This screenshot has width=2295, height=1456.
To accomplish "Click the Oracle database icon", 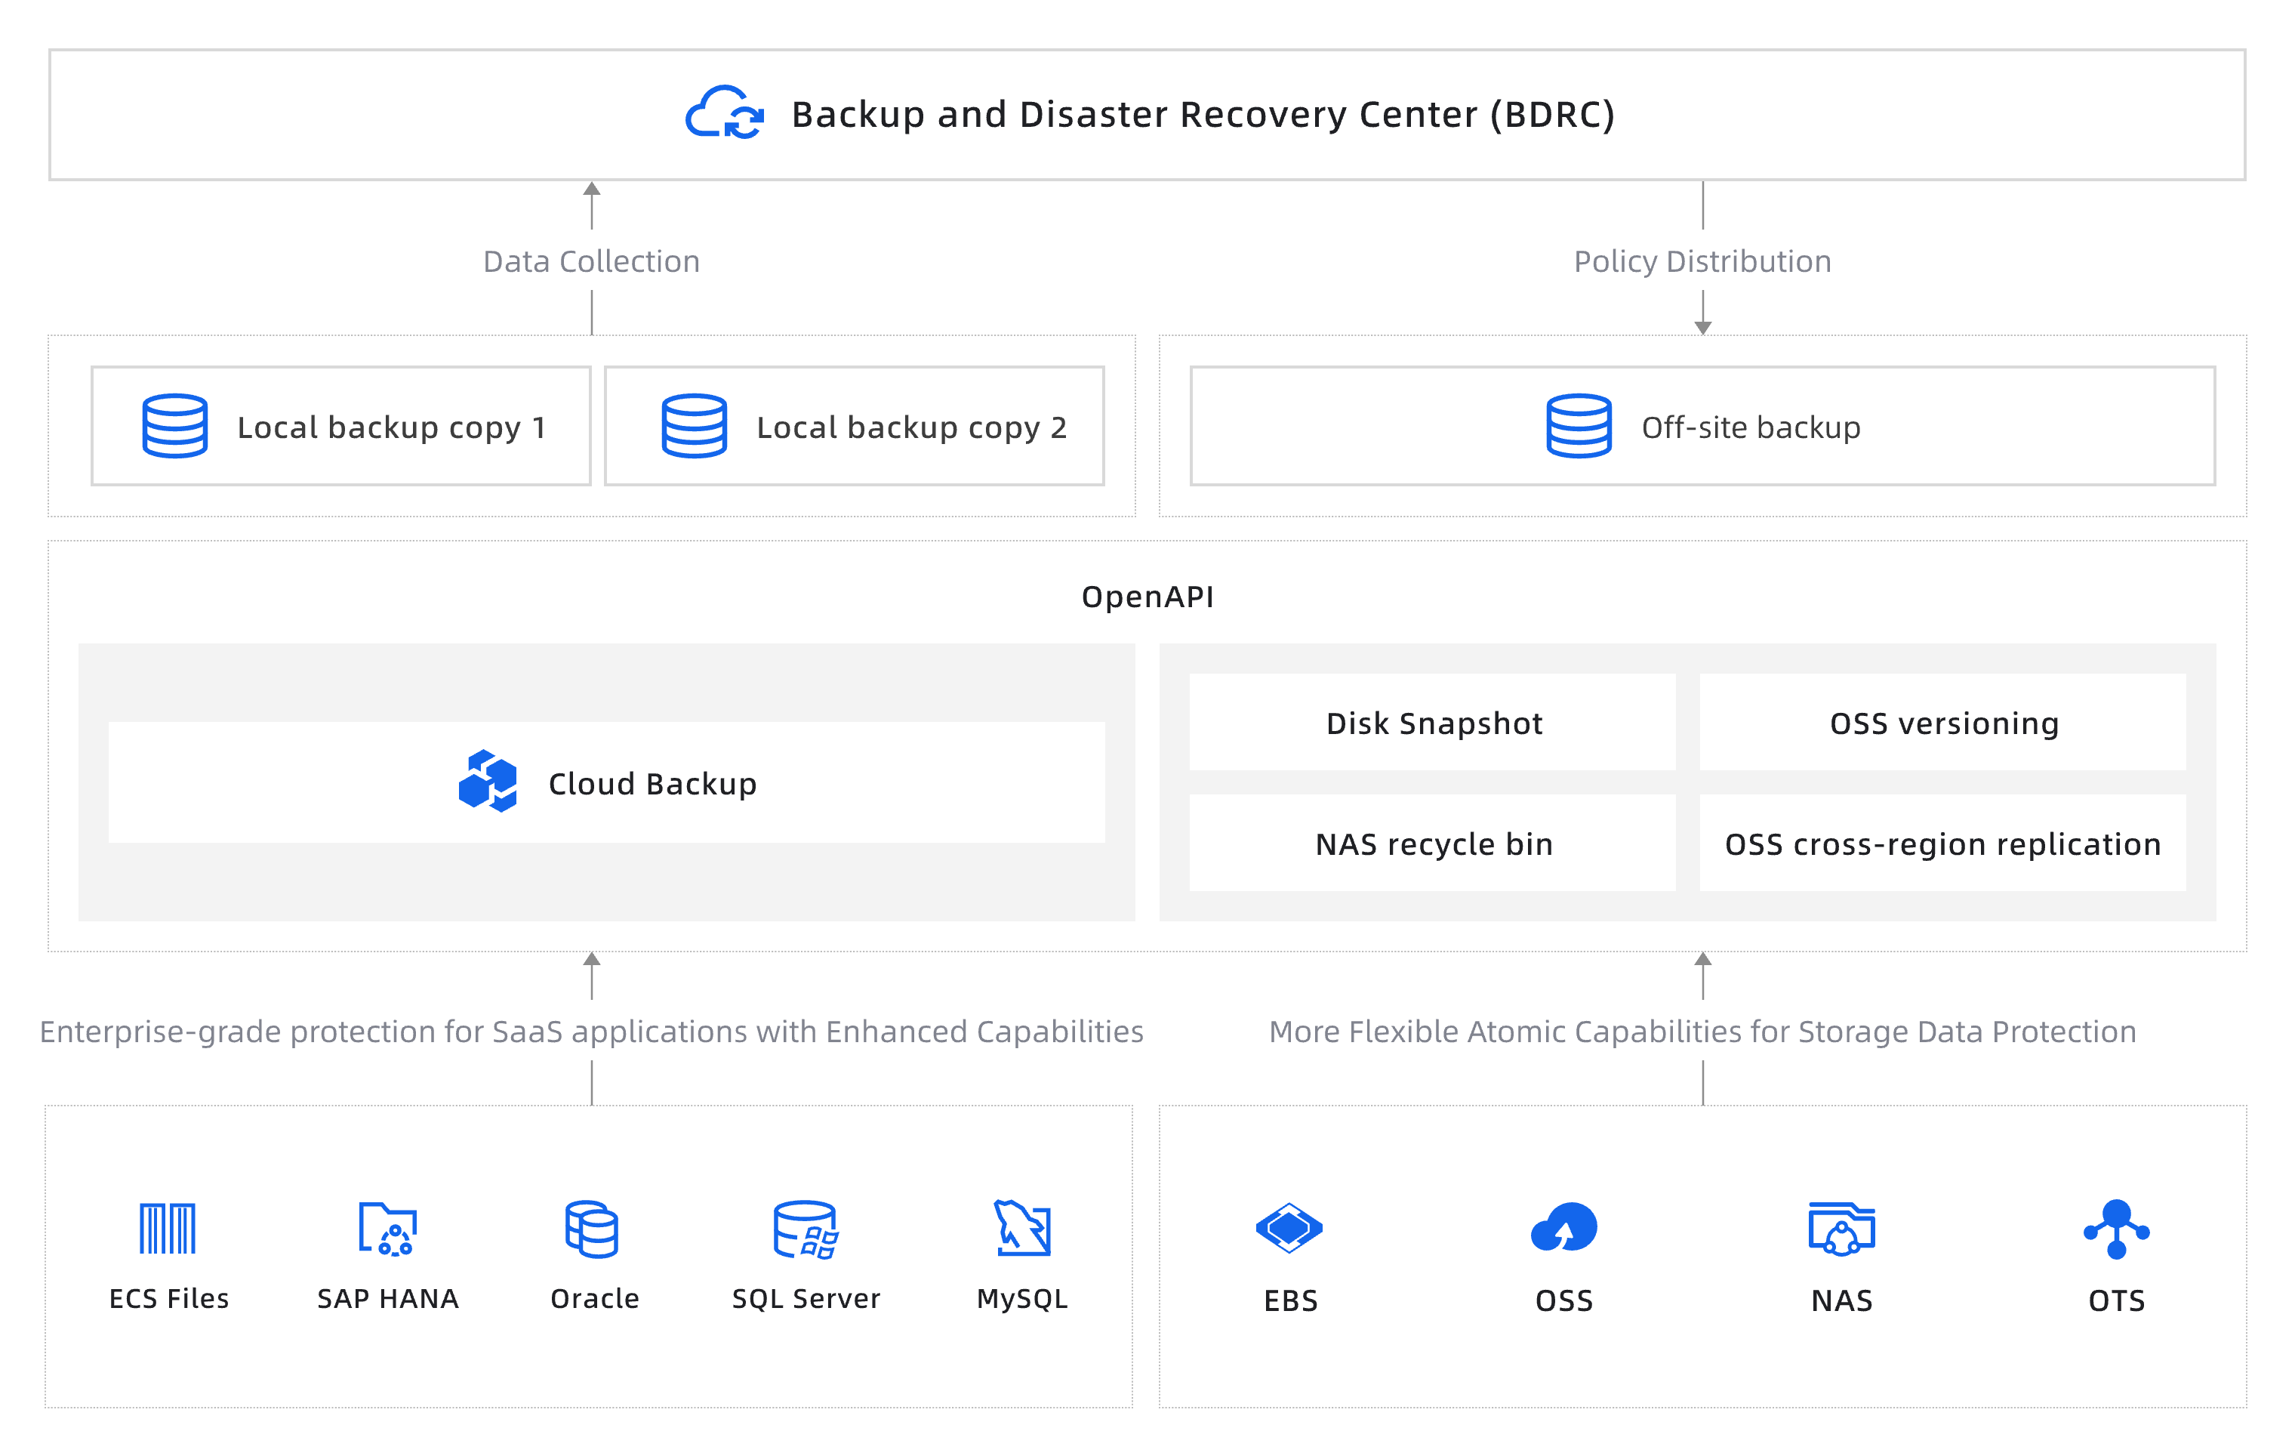I will point(592,1228).
